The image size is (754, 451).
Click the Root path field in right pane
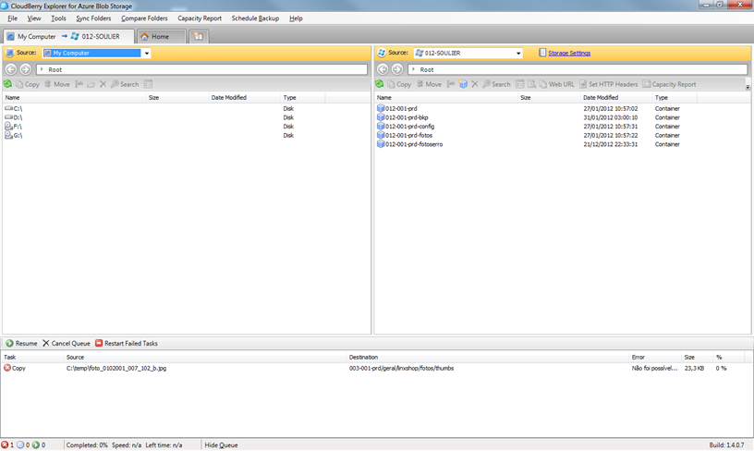pos(578,69)
